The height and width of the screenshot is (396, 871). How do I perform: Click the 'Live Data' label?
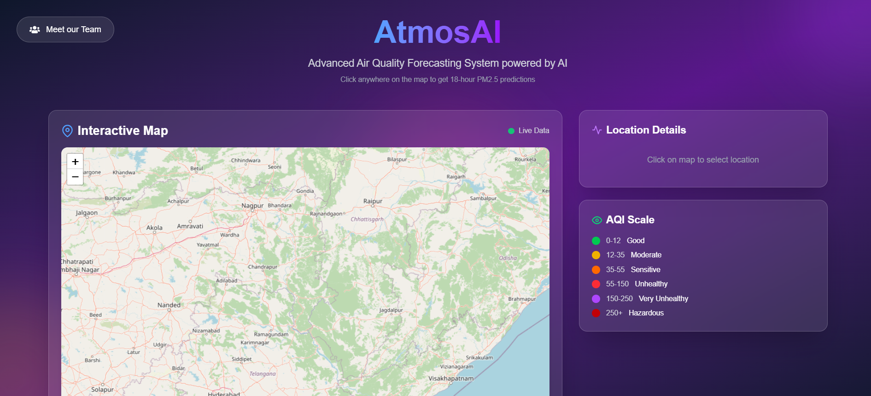coord(534,131)
